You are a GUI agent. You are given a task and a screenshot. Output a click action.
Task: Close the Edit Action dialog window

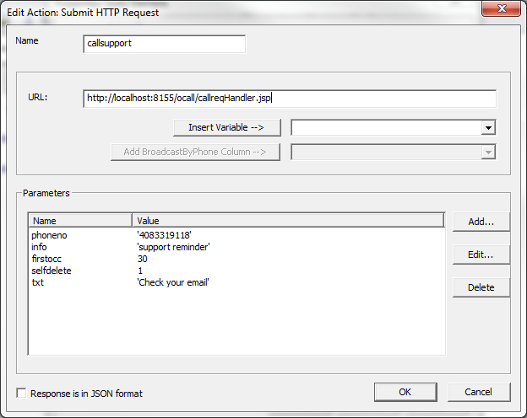503,11
